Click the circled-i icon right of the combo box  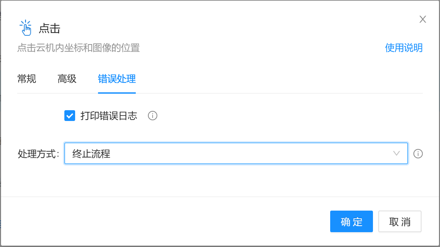coord(418,154)
